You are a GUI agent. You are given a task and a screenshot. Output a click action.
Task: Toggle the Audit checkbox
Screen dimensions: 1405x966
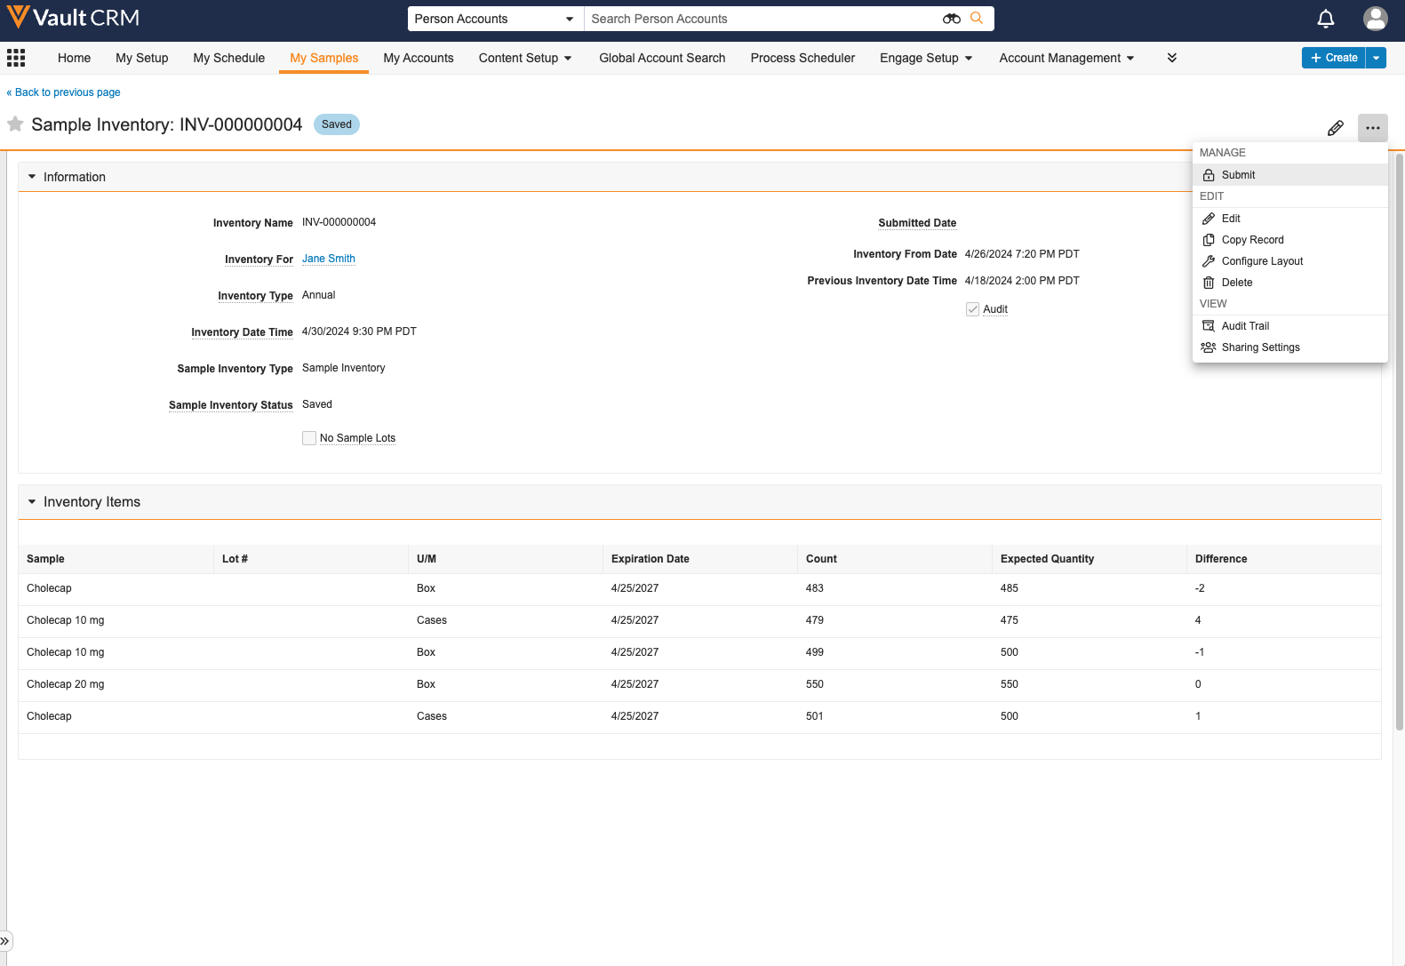click(972, 309)
